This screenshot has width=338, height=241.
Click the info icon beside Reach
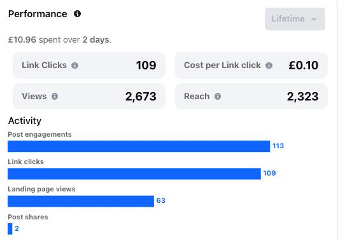pyautogui.click(x=218, y=96)
